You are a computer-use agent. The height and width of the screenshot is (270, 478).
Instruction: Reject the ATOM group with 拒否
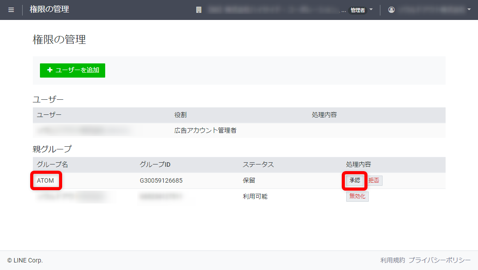[374, 180]
